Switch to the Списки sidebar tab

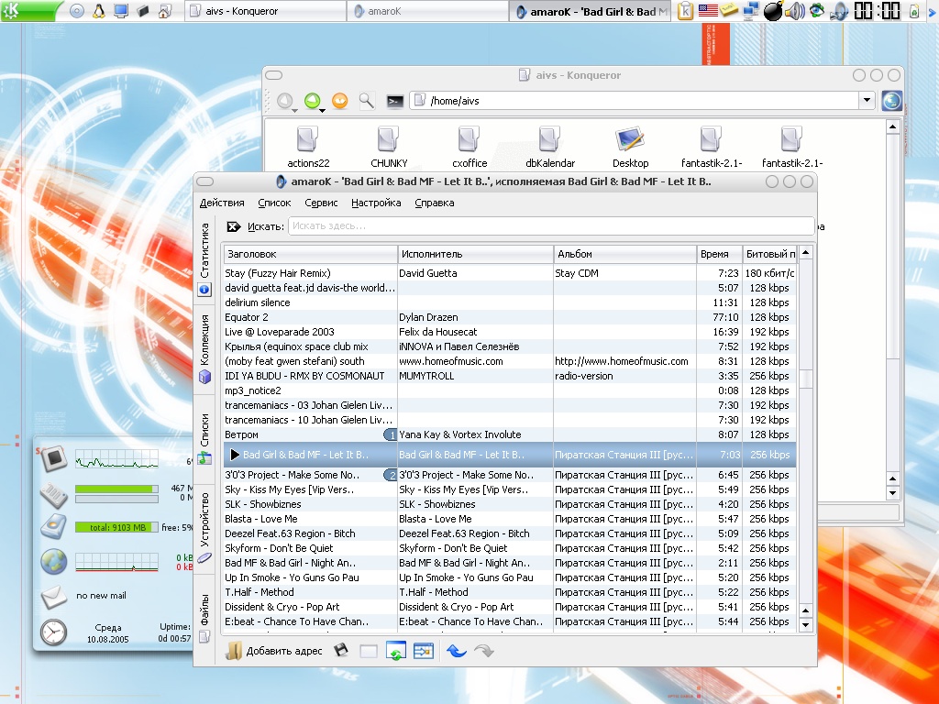[x=204, y=439]
